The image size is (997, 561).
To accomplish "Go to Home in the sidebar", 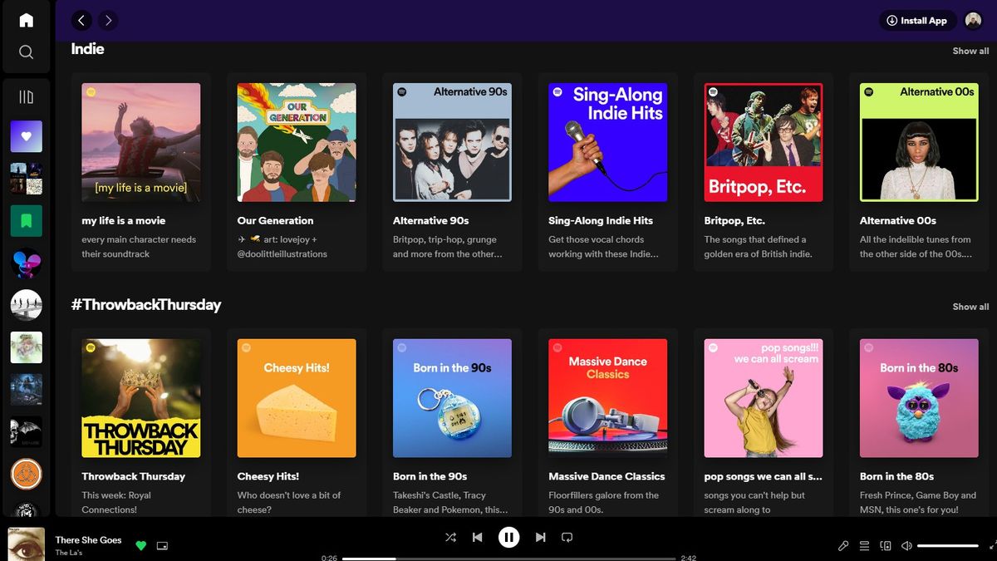I will pos(26,20).
